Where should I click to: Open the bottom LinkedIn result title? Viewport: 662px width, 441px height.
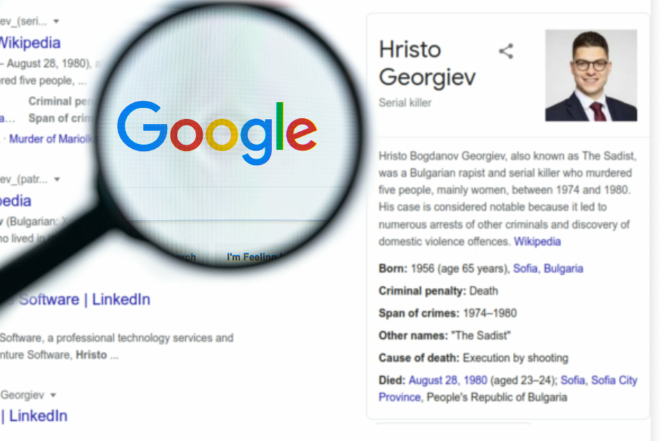pos(34,416)
